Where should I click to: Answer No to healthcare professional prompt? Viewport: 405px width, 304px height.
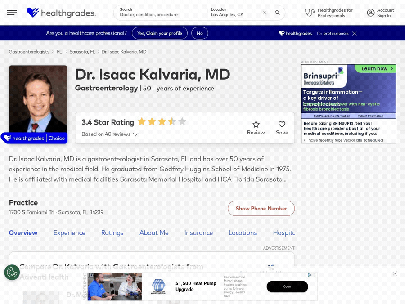[x=200, y=33]
